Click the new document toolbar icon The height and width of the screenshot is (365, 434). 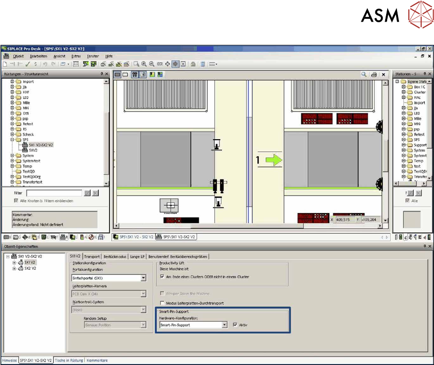5,64
